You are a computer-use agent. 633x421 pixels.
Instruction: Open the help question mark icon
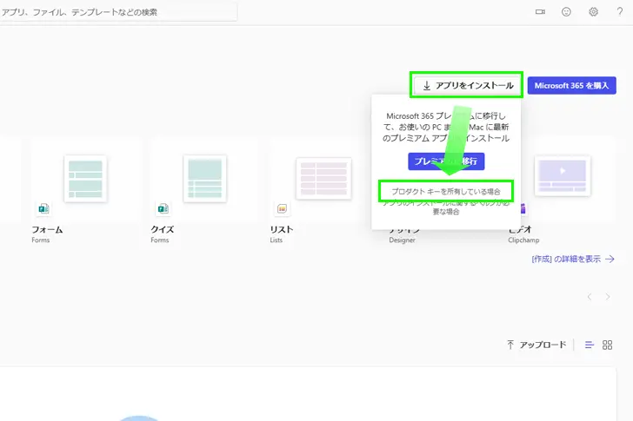(620, 11)
